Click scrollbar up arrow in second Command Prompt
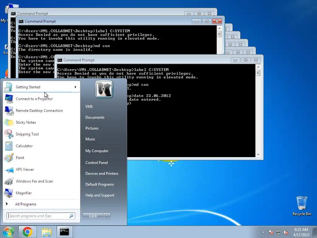 click(x=219, y=28)
